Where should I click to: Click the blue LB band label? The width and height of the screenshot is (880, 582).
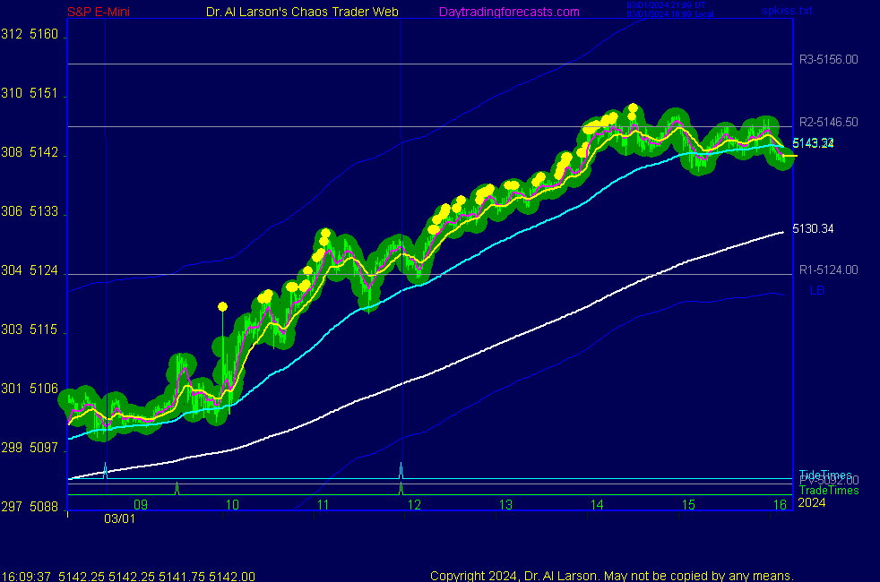tap(816, 290)
